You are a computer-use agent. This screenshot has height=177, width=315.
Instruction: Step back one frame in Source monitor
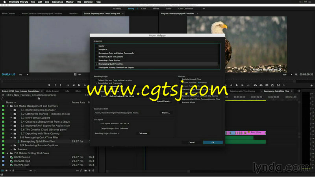click(74, 85)
